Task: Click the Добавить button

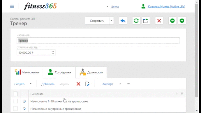Action: 48,84
